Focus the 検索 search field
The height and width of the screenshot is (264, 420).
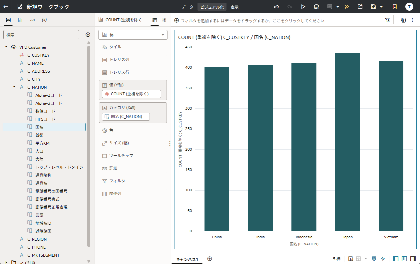click(x=41, y=35)
